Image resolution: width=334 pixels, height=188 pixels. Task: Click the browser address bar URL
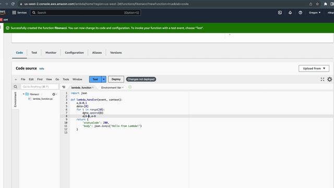106,4
